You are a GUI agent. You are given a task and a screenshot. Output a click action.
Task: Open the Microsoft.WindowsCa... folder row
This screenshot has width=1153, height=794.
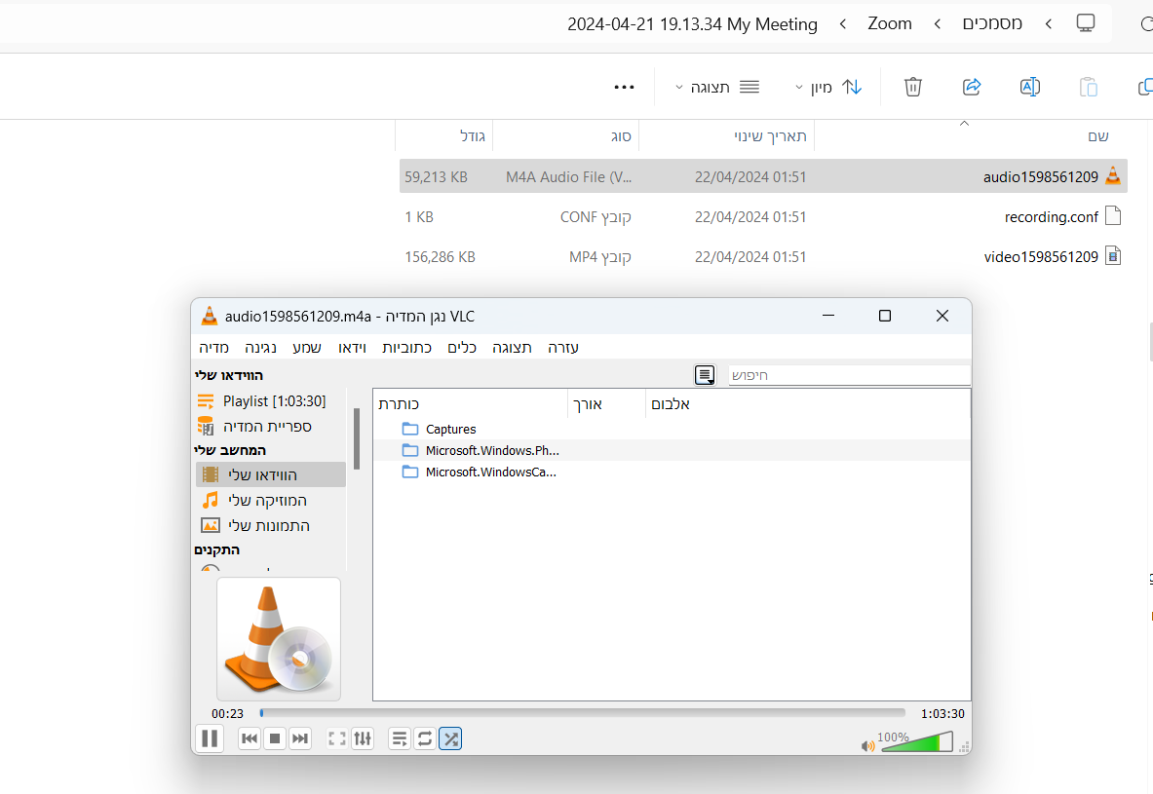(672, 472)
